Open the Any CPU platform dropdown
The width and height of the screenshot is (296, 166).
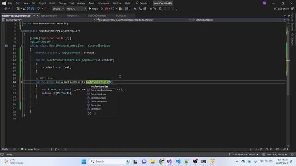76,9
